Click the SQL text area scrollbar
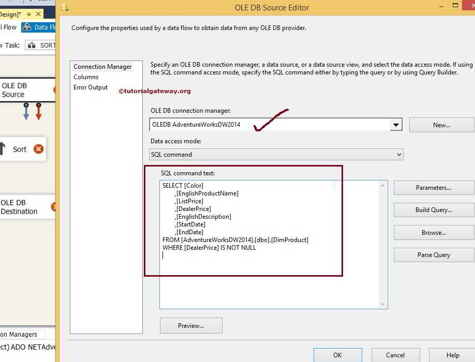 pos(382,243)
